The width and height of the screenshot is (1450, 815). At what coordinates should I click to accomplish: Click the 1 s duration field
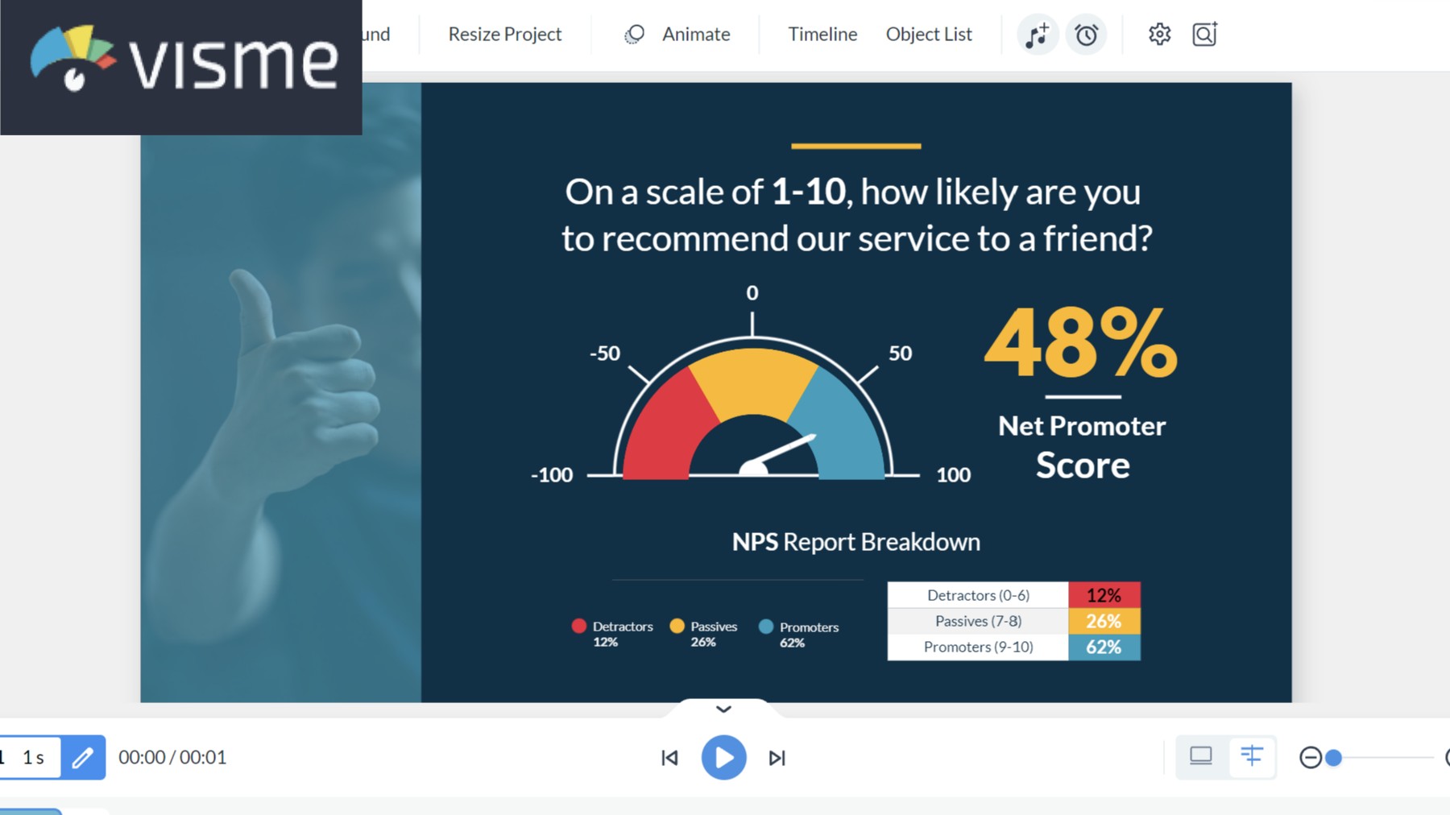tap(32, 757)
